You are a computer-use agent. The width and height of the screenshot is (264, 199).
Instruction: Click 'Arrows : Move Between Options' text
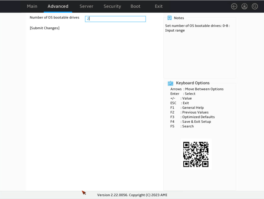[x=197, y=89]
